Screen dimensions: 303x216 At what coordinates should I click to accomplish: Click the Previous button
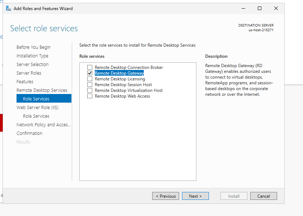[166, 196]
